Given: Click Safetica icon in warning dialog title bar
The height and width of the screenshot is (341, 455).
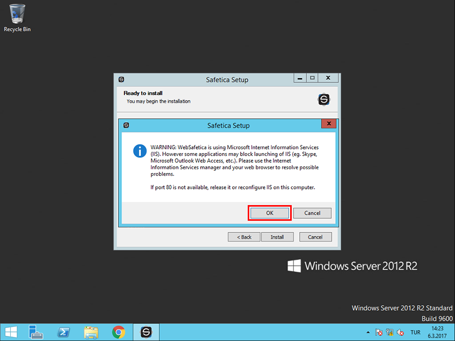Looking at the screenshot, I should tap(126, 125).
